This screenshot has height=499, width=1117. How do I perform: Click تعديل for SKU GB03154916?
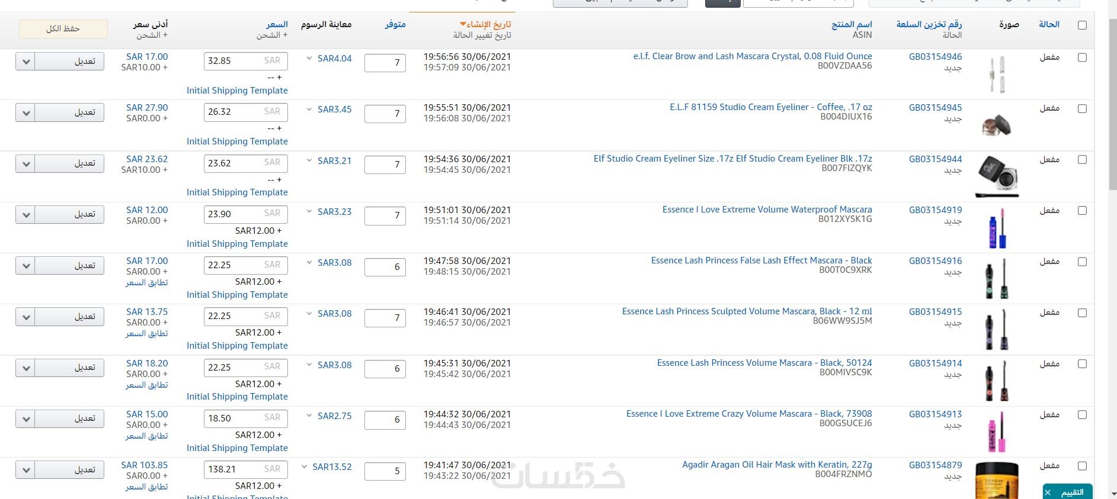70,266
